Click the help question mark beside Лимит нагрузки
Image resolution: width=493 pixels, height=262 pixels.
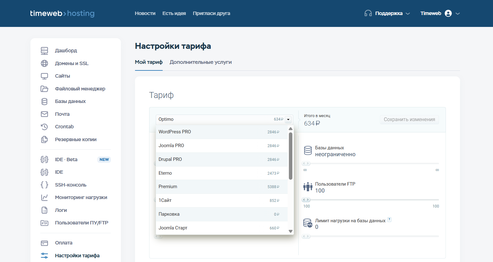(389, 219)
